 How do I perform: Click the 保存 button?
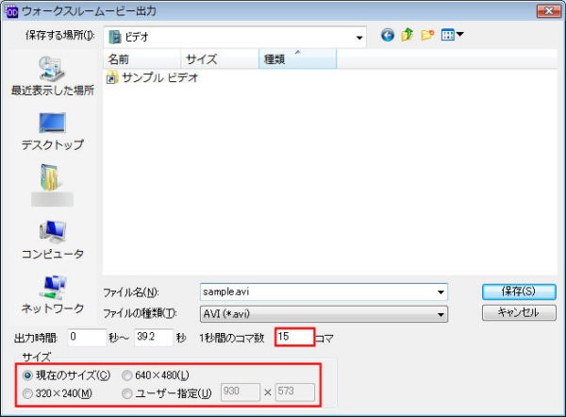(518, 291)
